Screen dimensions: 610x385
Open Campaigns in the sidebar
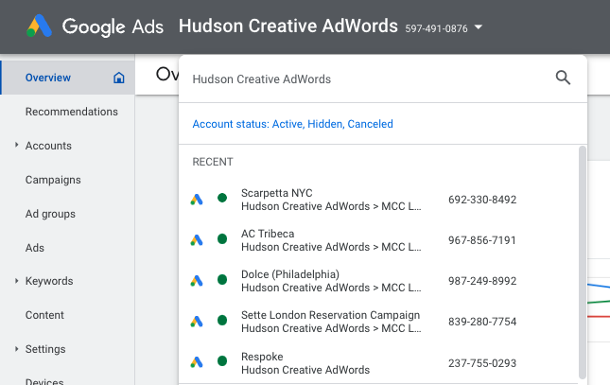[53, 180]
